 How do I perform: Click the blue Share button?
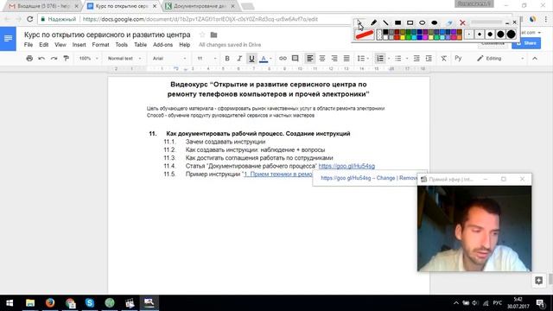pos(526,43)
